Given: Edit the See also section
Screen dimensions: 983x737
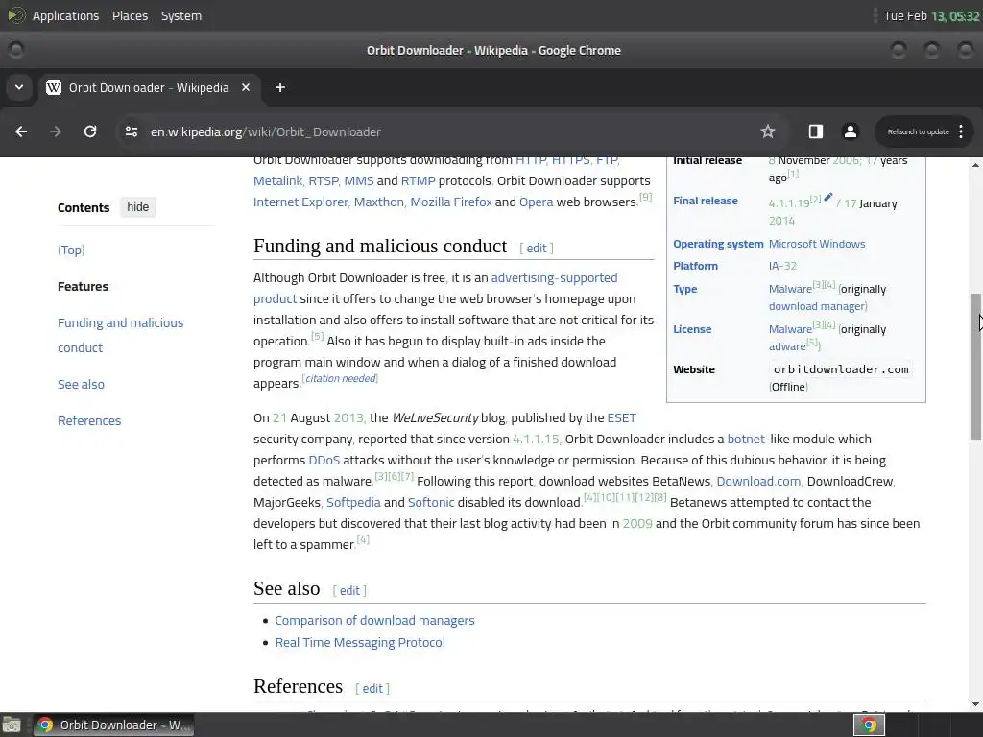Looking at the screenshot, I should coord(349,591).
